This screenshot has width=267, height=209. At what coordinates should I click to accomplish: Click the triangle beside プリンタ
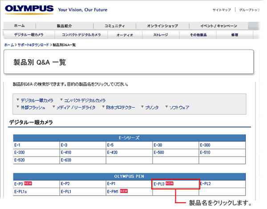click(142, 107)
